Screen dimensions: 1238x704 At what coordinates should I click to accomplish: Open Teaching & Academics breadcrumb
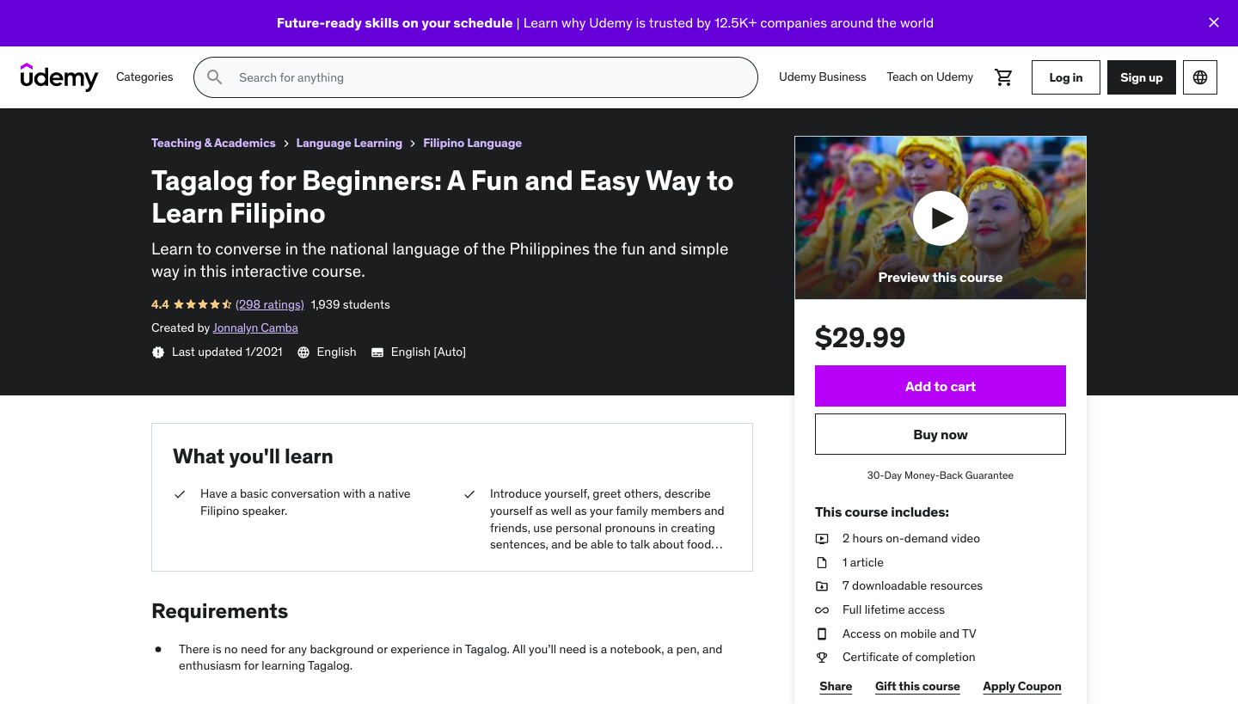tap(213, 144)
